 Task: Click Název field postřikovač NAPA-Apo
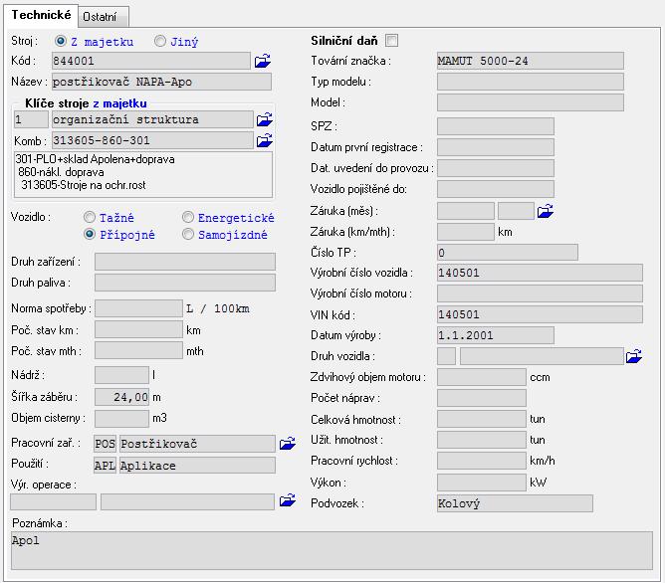[x=161, y=82]
